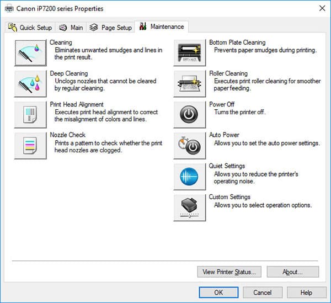
Task: Confirm with the OK button
Action: tap(218, 293)
